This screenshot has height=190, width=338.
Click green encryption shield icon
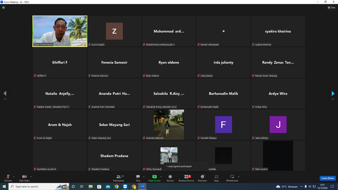(4, 7)
